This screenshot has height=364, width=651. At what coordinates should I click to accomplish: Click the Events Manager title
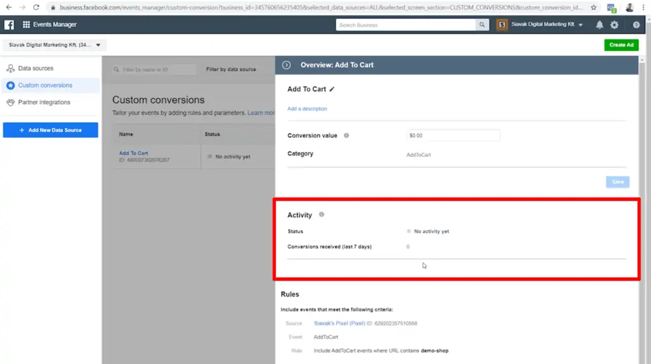(x=55, y=25)
